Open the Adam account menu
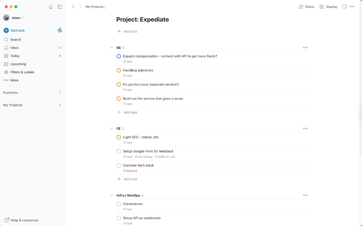The width and height of the screenshot is (362, 226). (16, 17)
